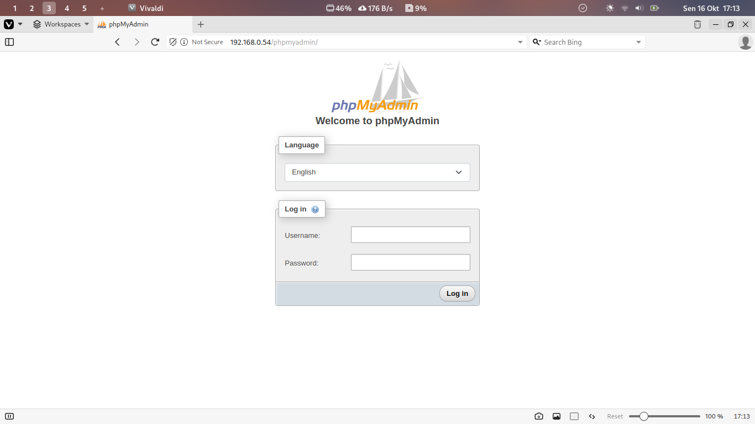
Task: Click the site info icon by Not Secure
Action: click(x=184, y=42)
